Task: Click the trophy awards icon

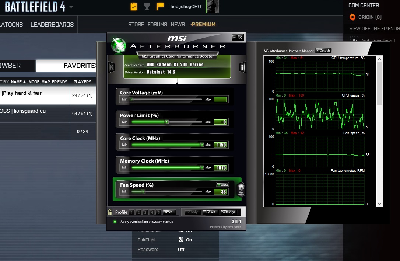Action: click(x=147, y=7)
